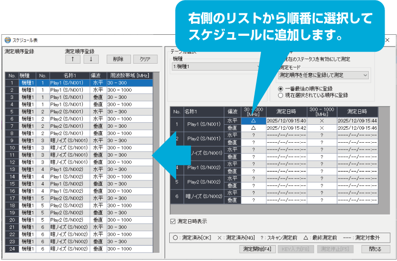The image size is (397, 261).
Task: Select 暗ノイズ (S/N002) in right table
Action: click(x=204, y=196)
